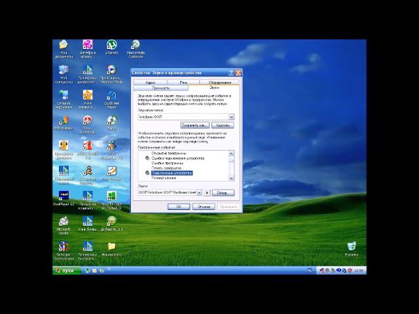Select Открытие программы in events list
419x314 pixels.
pos(169,153)
